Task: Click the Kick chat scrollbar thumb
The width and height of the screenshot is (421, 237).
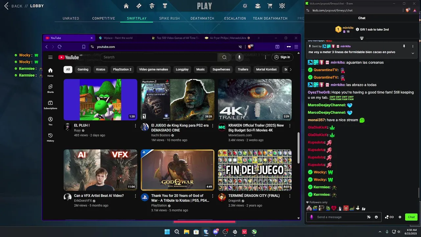Action: click(x=419, y=193)
